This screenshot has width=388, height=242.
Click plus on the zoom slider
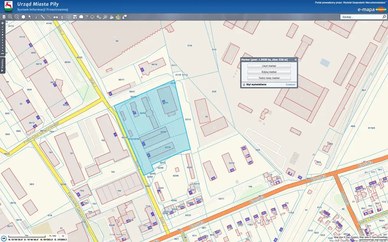[x=2, y=23]
